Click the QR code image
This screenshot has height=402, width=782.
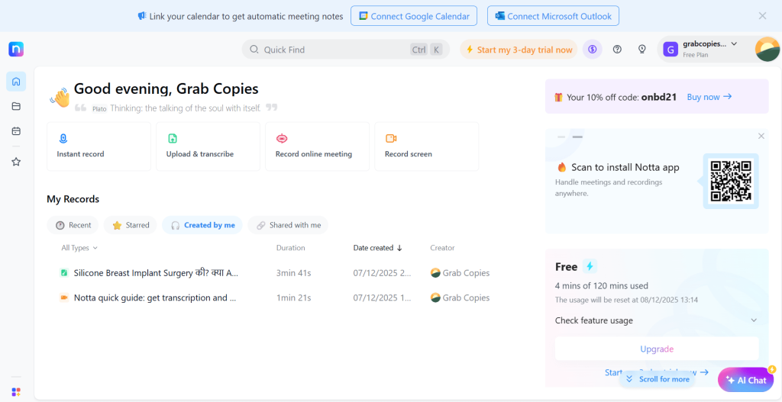(731, 181)
